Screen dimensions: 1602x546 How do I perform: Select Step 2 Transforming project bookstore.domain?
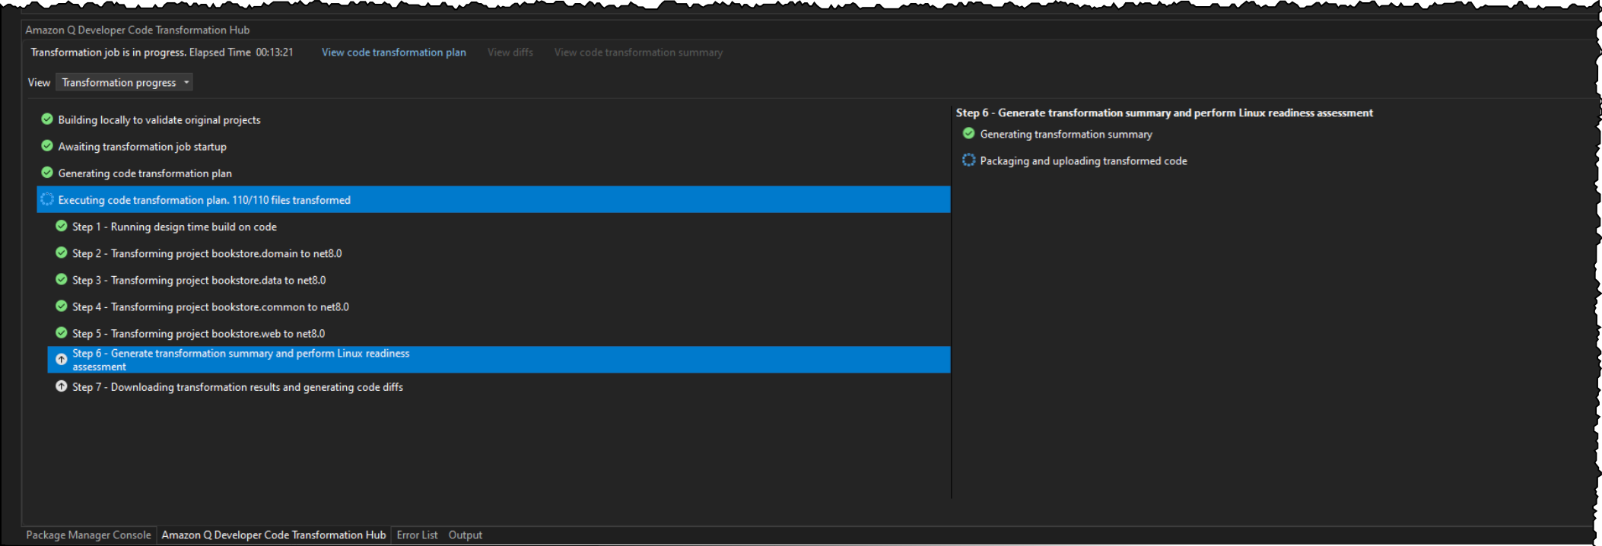(x=499, y=253)
